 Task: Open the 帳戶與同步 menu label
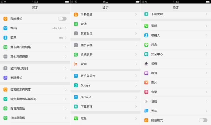(88, 76)
